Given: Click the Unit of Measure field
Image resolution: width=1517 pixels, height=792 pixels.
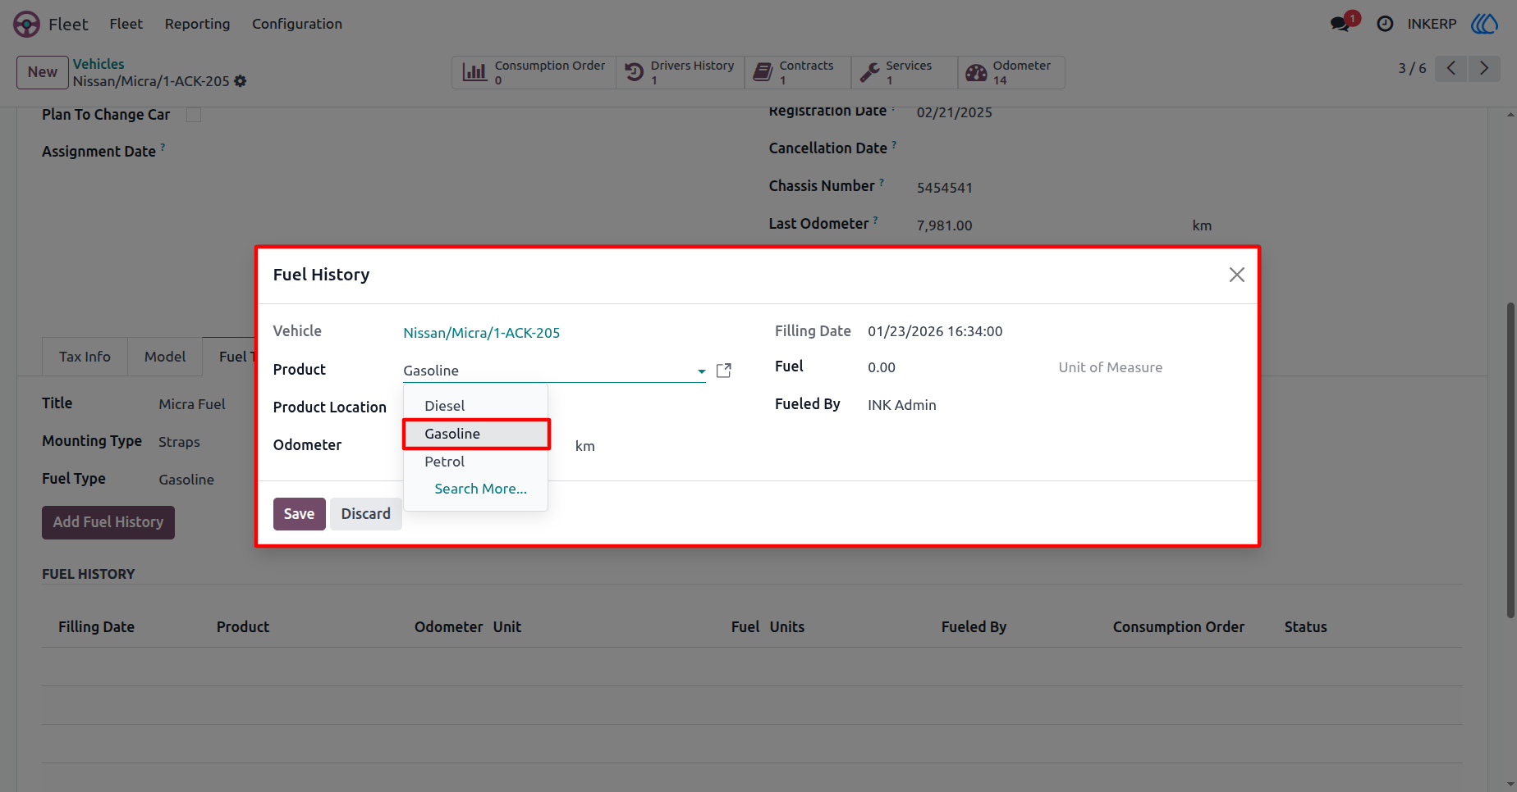Looking at the screenshot, I should pos(1111,367).
